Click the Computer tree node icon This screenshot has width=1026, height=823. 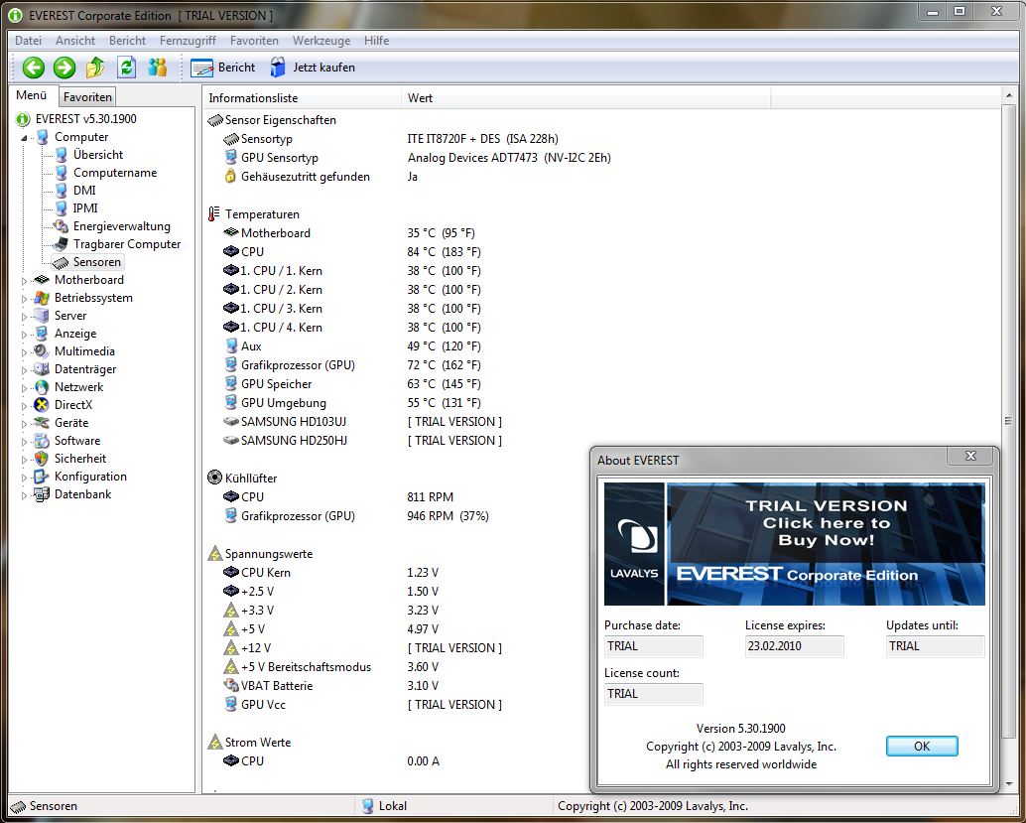43,137
